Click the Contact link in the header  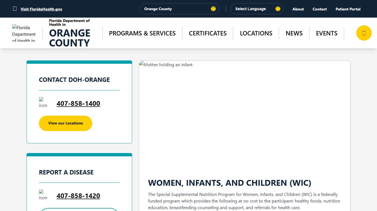[x=319, y=9]
